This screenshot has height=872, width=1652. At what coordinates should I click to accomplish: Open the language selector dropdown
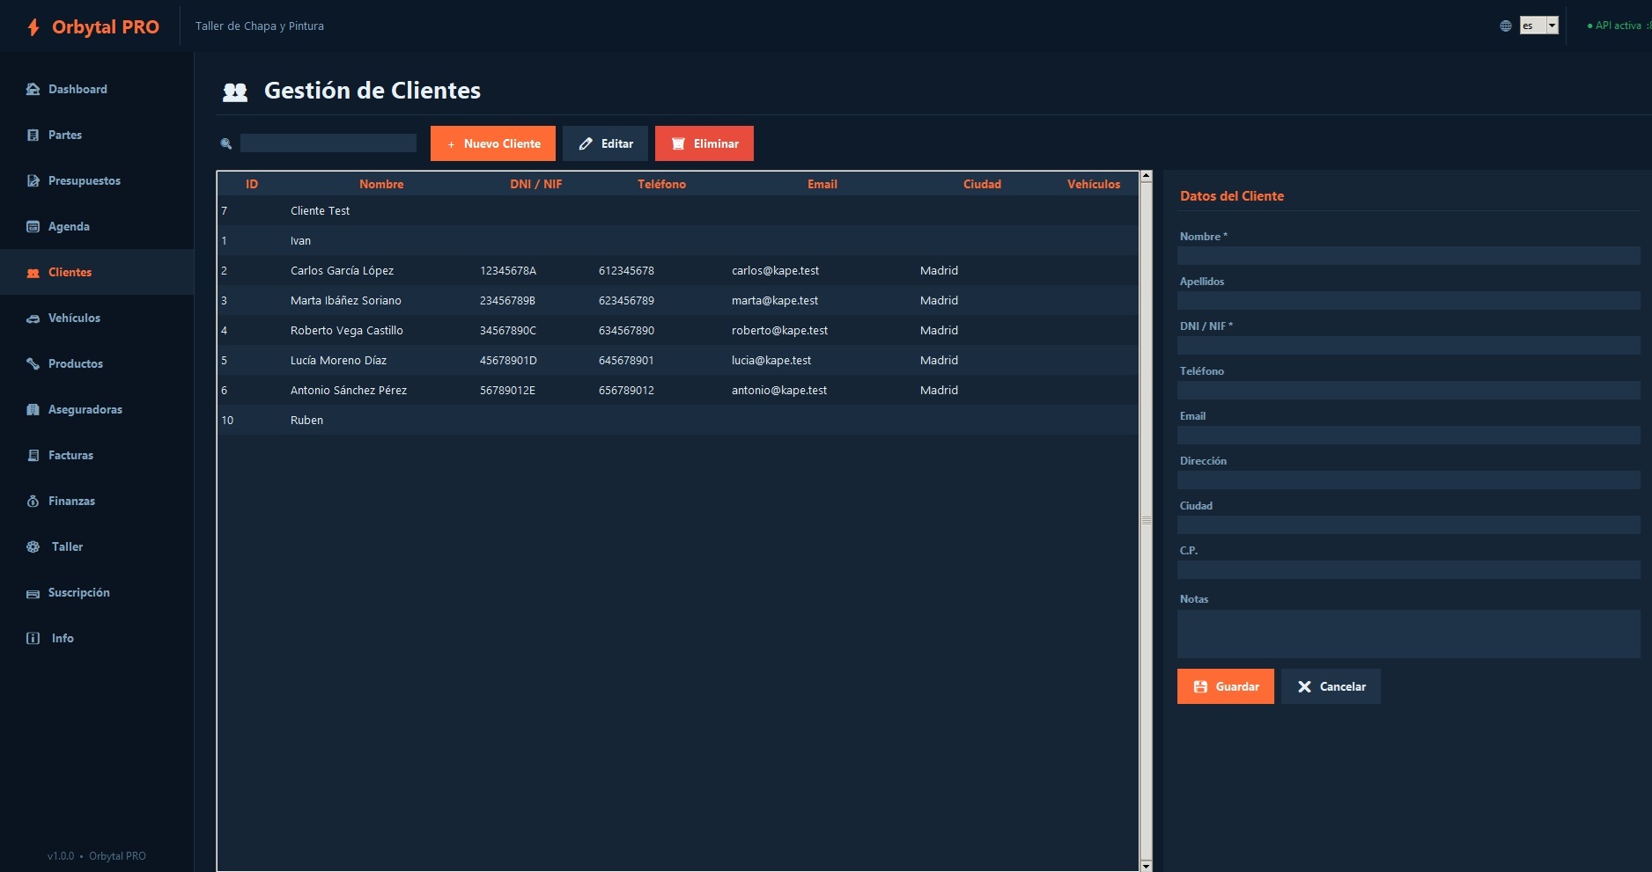coord(1539,26)
